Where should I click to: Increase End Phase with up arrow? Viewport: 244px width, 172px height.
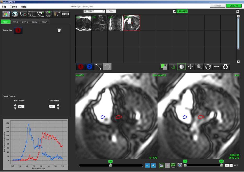pos(58,105)
